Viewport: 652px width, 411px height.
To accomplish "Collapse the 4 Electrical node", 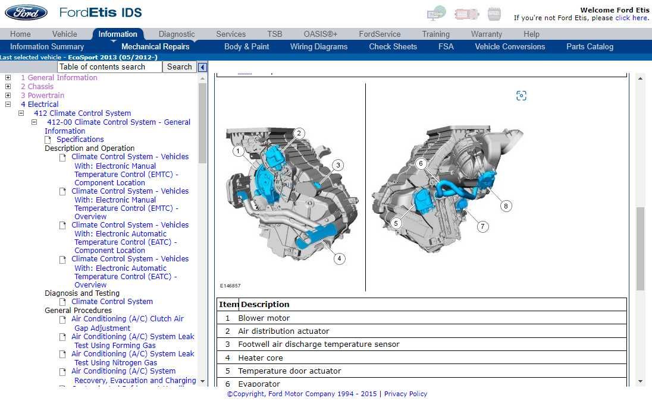I will pos(8,105).
